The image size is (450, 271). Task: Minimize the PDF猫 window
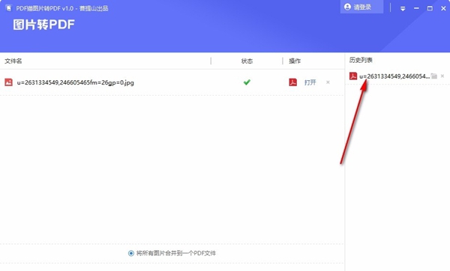[416, 8]
